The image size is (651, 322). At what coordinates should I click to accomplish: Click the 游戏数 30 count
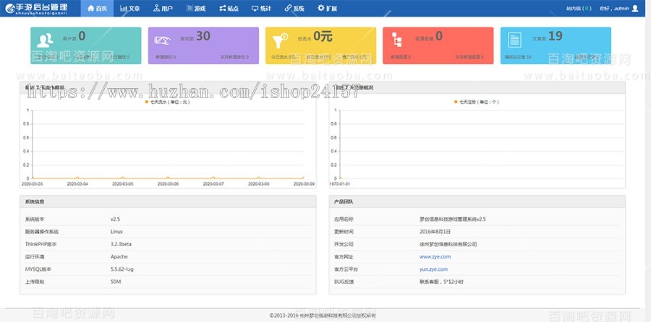coord(203,37)
